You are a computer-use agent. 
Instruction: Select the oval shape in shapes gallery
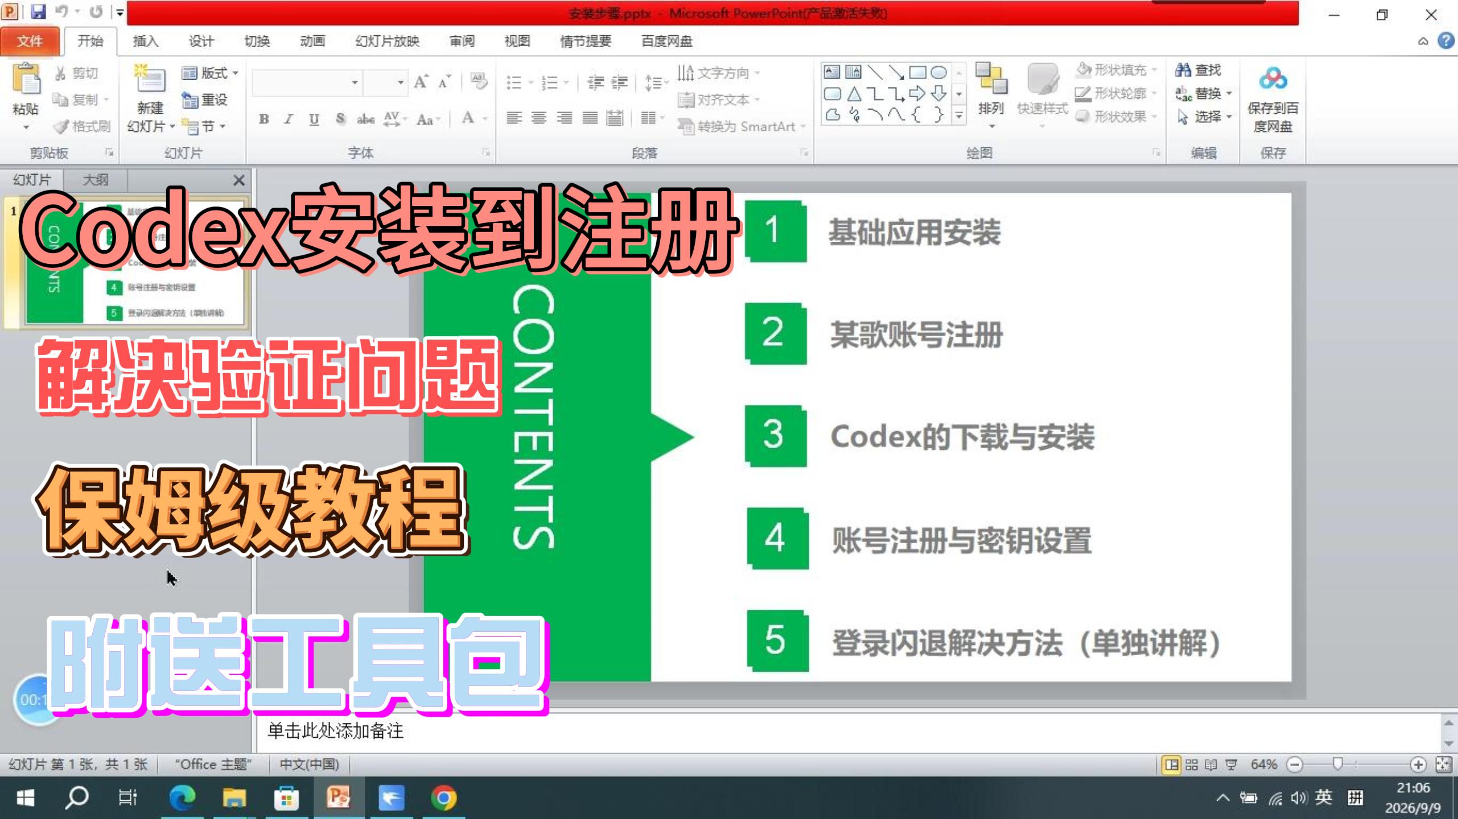point(938,72)
